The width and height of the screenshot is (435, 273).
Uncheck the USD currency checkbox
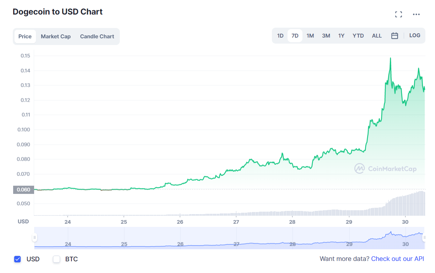[17, 259]
